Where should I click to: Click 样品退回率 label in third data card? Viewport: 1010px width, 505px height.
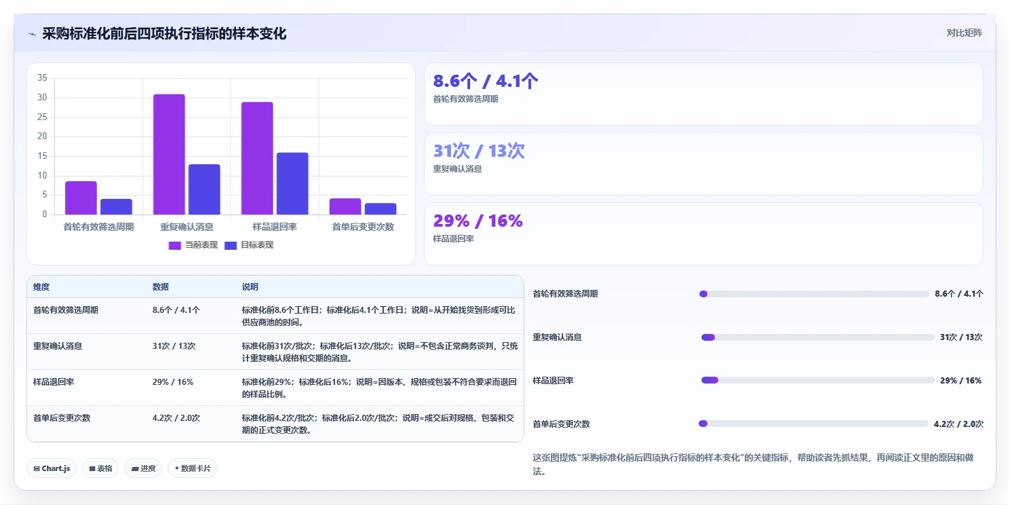[x=453, y=239]
